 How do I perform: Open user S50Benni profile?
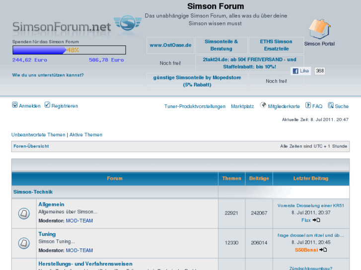point(306,250)
